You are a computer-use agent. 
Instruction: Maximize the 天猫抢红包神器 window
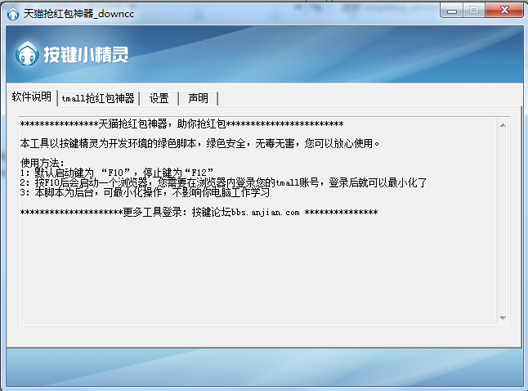tap(474, 10)
